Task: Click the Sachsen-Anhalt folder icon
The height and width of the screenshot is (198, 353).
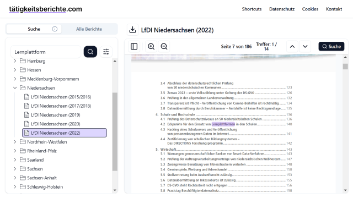Action: tap(23, 178)
